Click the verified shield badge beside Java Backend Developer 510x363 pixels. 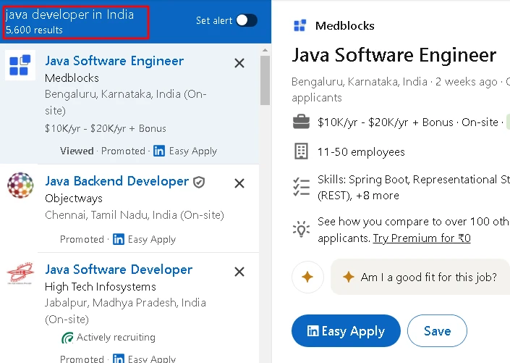199,182
